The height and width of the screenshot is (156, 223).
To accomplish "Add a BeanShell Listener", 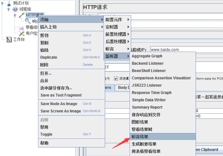I will click(163, 71).
